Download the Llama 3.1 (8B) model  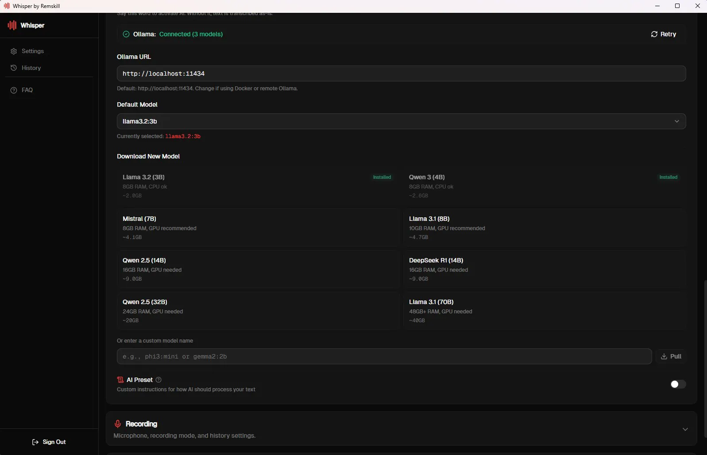tap(545, 227)
